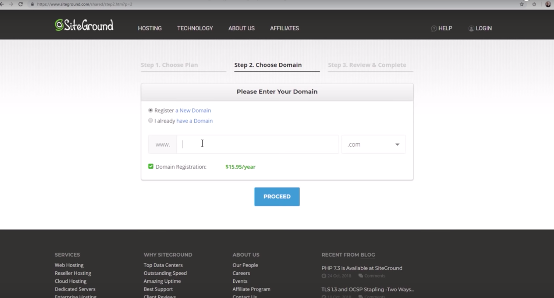Click the 'have a Domain' link
Viewport: 554px width, 298px height.
pos(195,121)
